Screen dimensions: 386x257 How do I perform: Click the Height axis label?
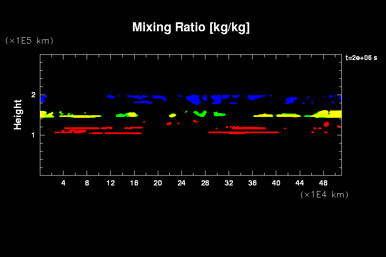tap(18, 114)
